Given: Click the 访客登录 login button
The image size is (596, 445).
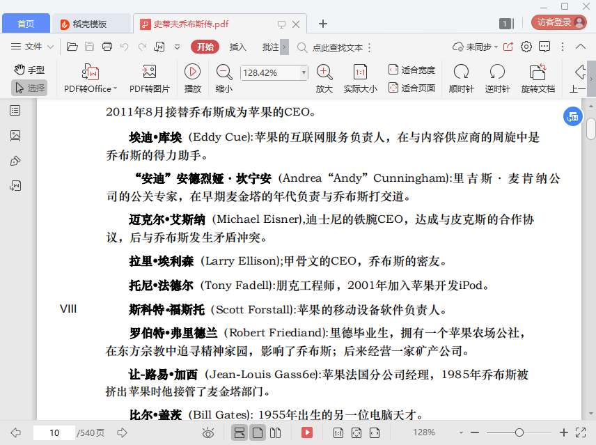Looking at the screenshot, I should [558, 22].
